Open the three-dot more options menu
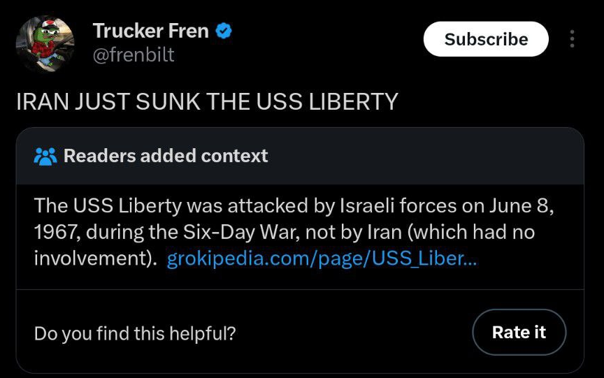 572,39
